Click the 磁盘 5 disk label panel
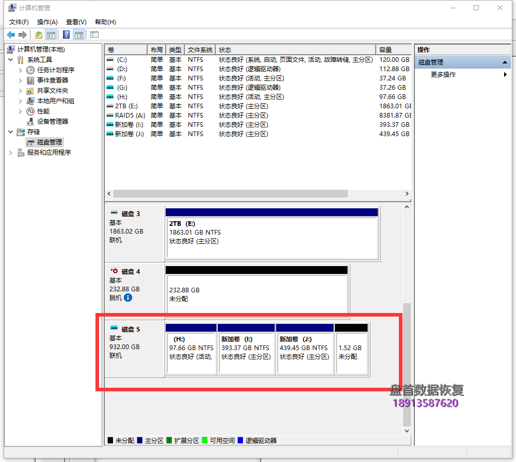The image size is (516, 462). [135, 350]
